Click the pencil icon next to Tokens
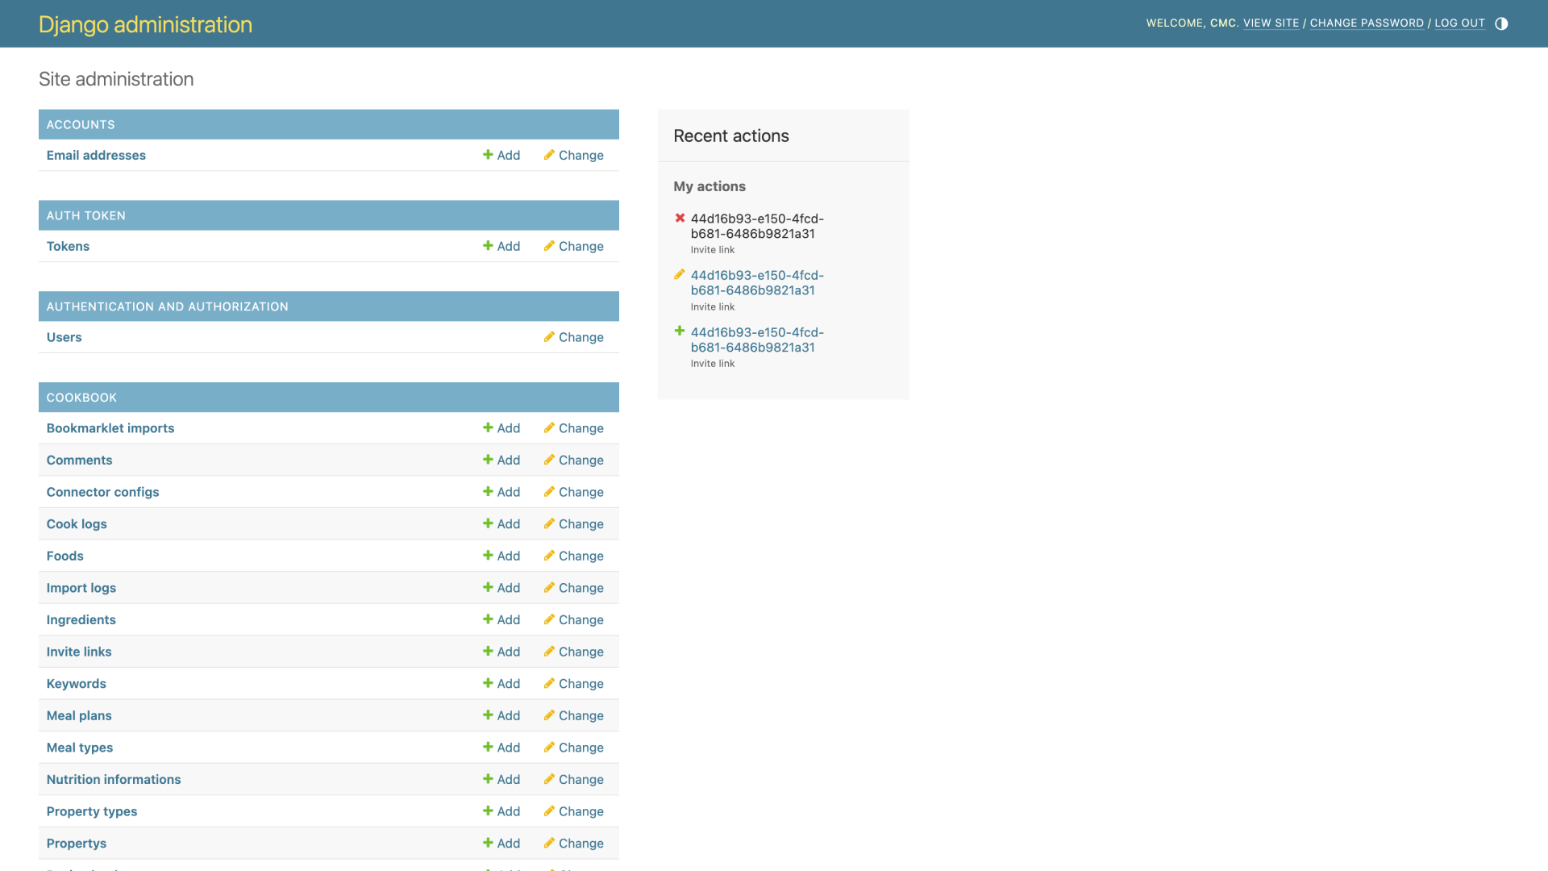 549,245
